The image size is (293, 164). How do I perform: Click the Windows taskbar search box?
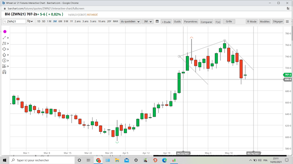(42, 160)
